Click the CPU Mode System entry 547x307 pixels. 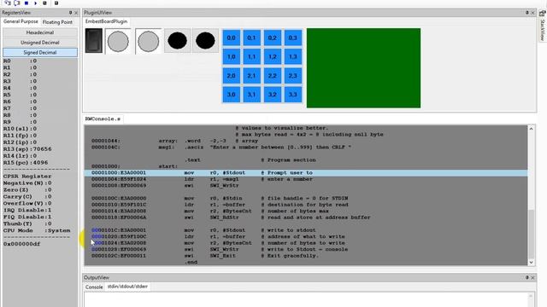(x=37, y=230)
